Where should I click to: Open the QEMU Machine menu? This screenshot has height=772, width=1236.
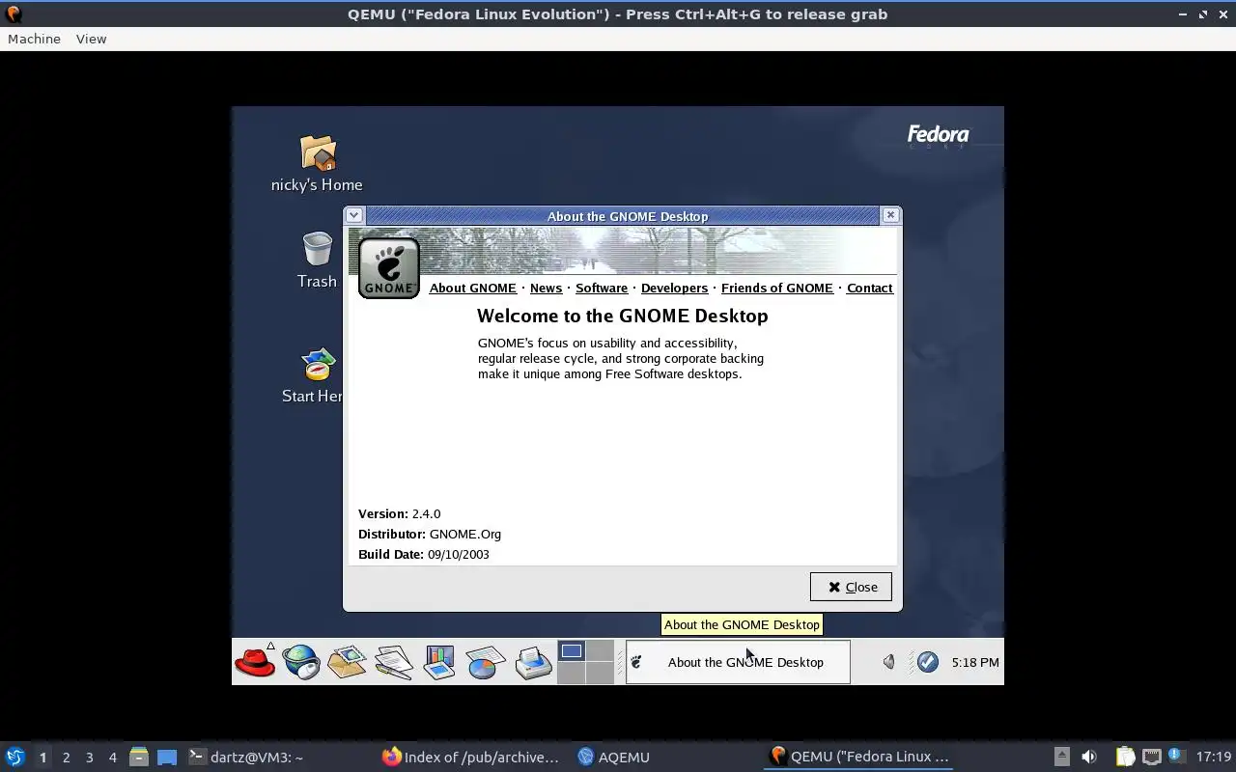tap(34, 39)
